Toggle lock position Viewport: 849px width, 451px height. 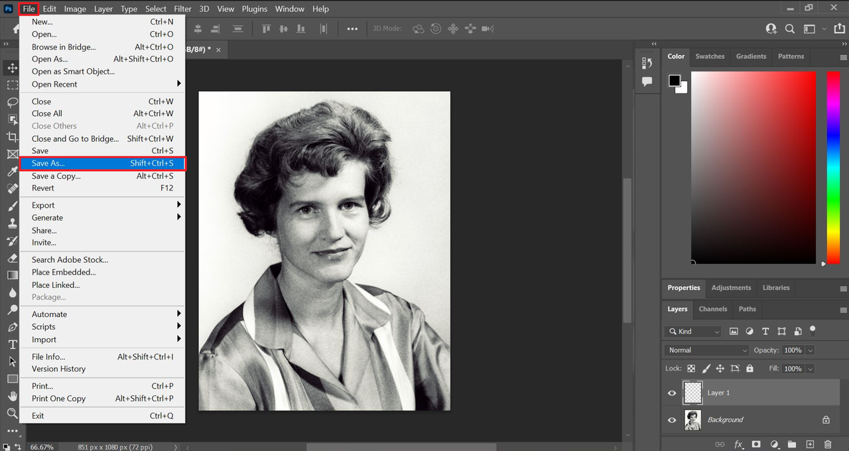tap(720, 369)
